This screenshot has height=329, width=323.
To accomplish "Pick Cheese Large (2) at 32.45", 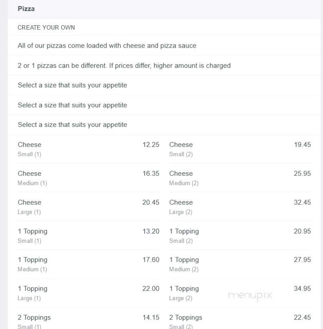I will click(240, 207).
